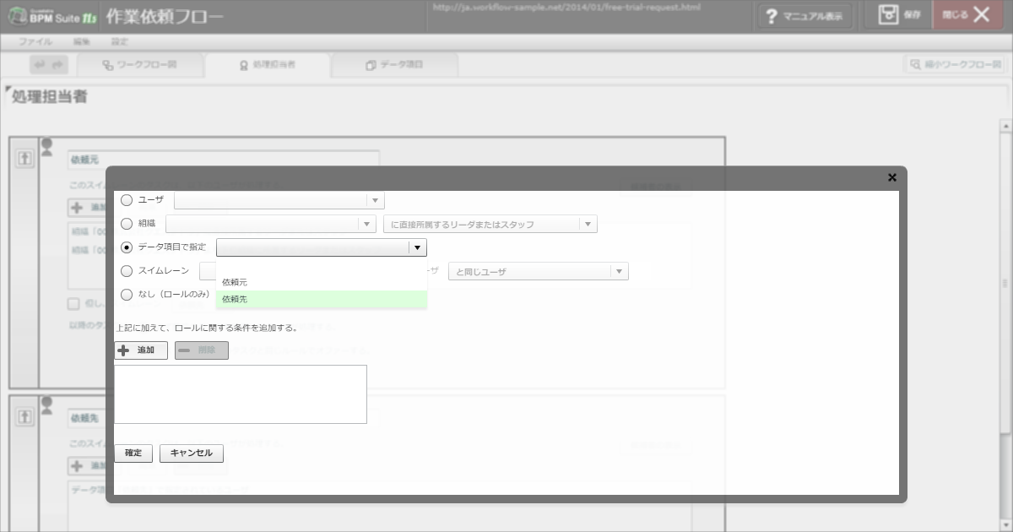Click the 縮小ワークフロー図 button
This screenshot has height=532, width=1013.
pyautogui.click(x=954, y=65)
